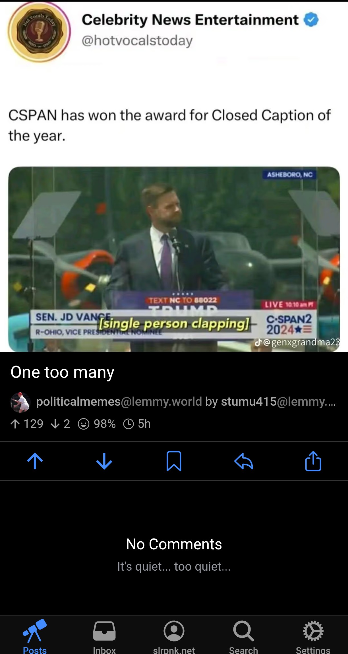The height and width of the screenshot is (654, 348).
Task: Open the Settings gear tab
Action: pos(313,637)
